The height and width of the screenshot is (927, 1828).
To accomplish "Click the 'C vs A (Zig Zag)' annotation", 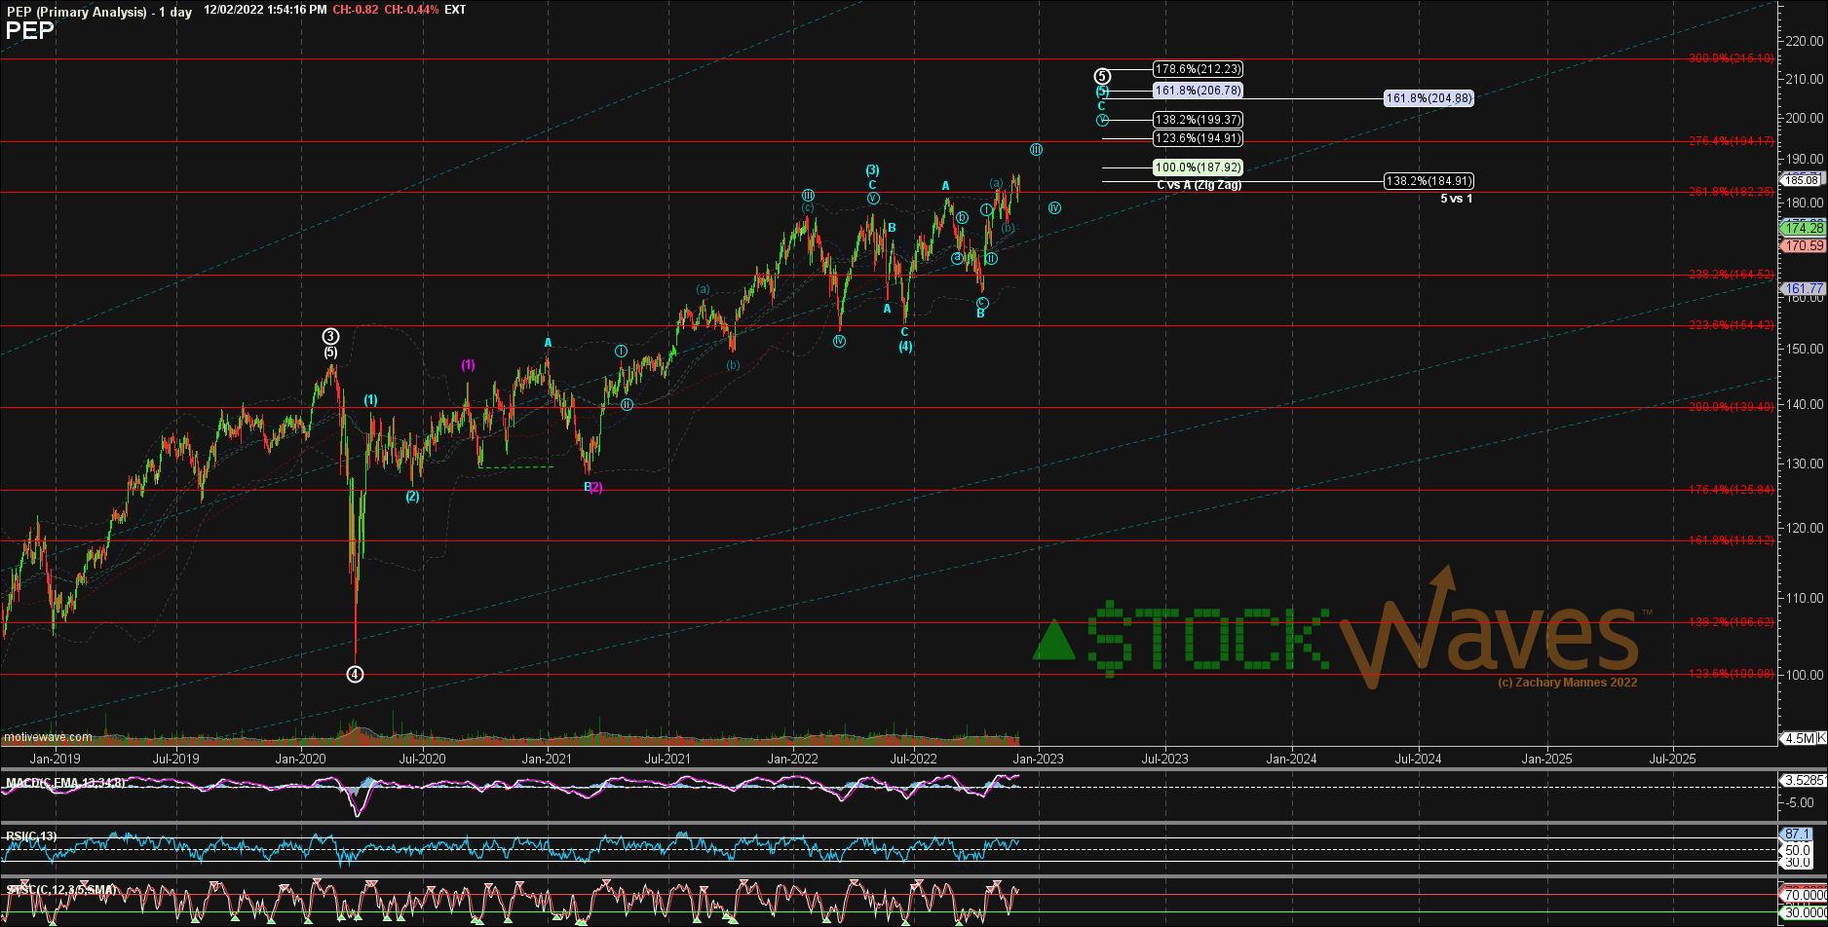I will click(1199, 184).
